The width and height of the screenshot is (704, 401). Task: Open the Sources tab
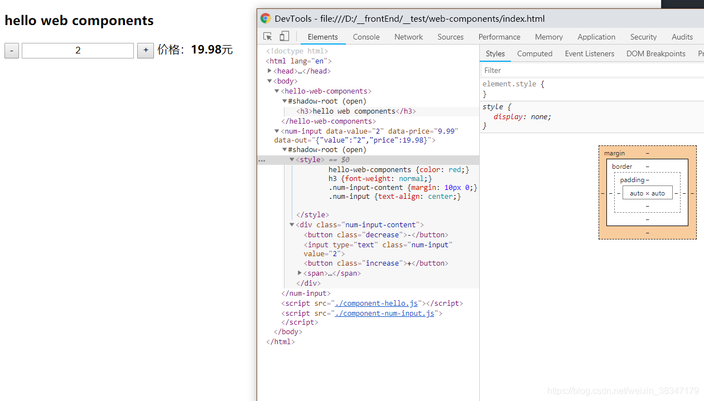451,37
